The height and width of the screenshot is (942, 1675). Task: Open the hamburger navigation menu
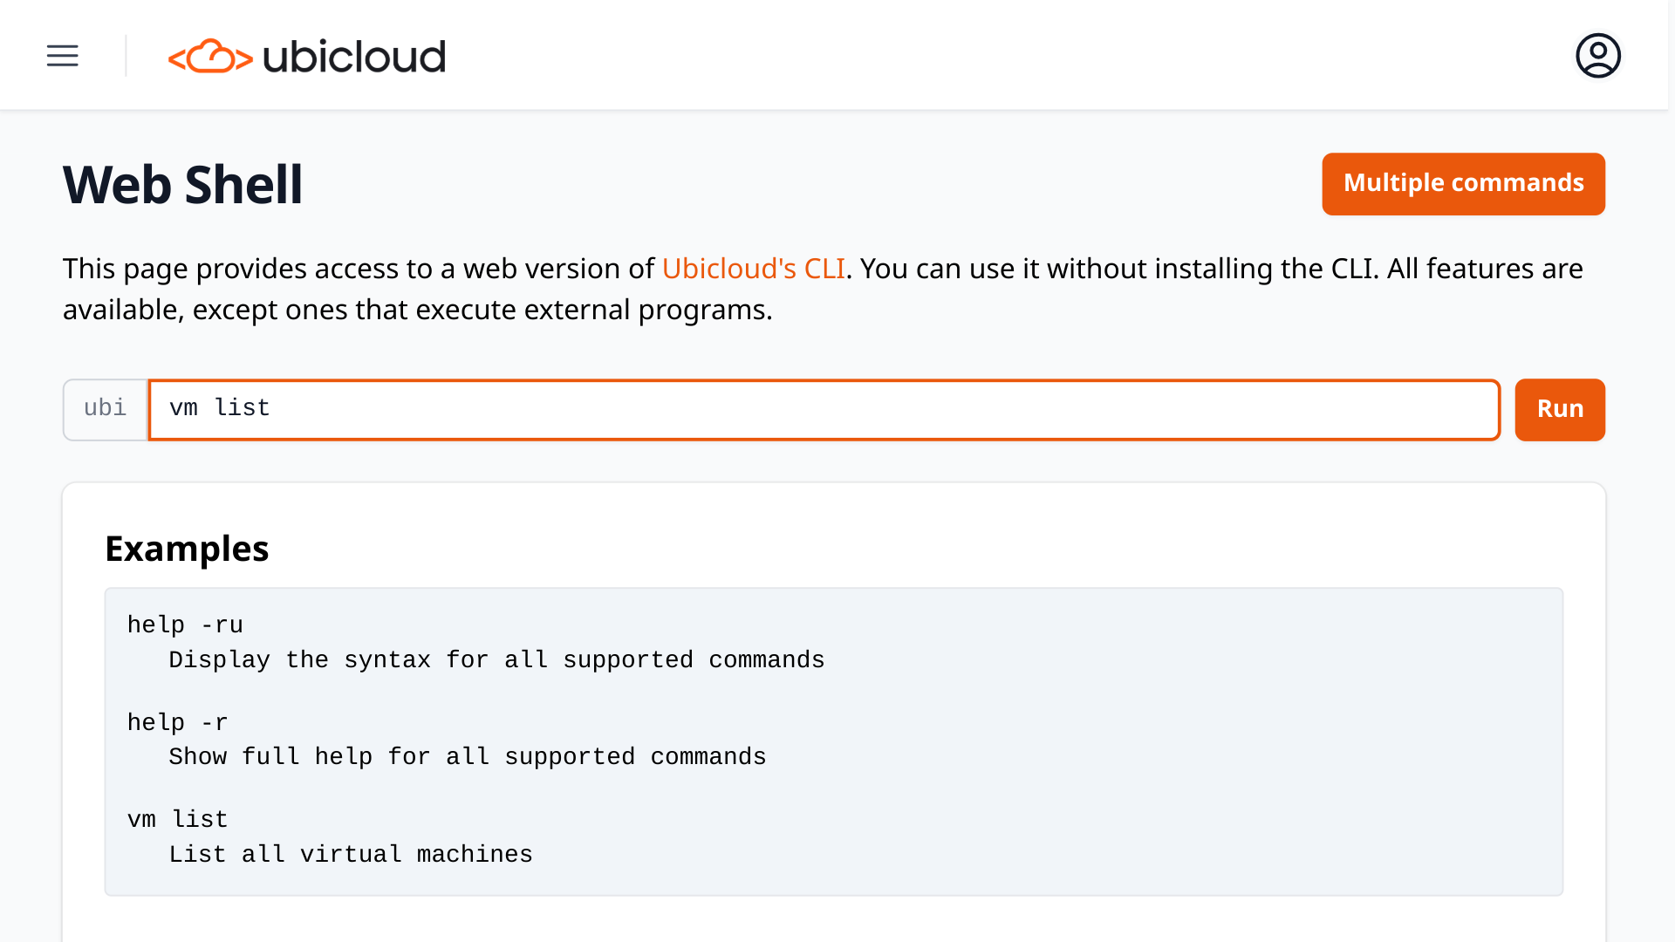(x=62, y=56)
